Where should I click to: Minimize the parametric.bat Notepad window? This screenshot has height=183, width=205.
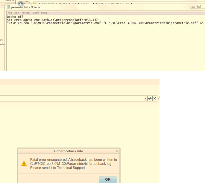(193, 7)
